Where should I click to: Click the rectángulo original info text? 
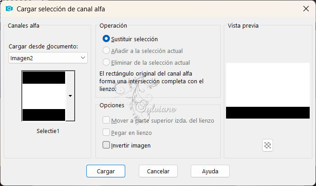[151, 81]
